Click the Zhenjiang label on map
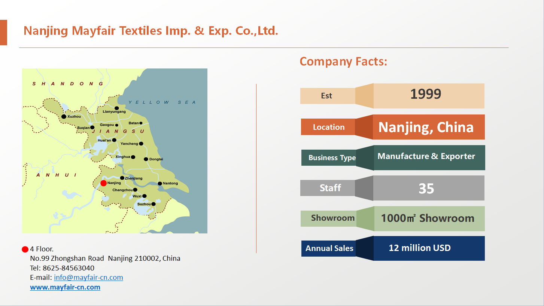The image size is (544, 306). click(x=134, y=178)
